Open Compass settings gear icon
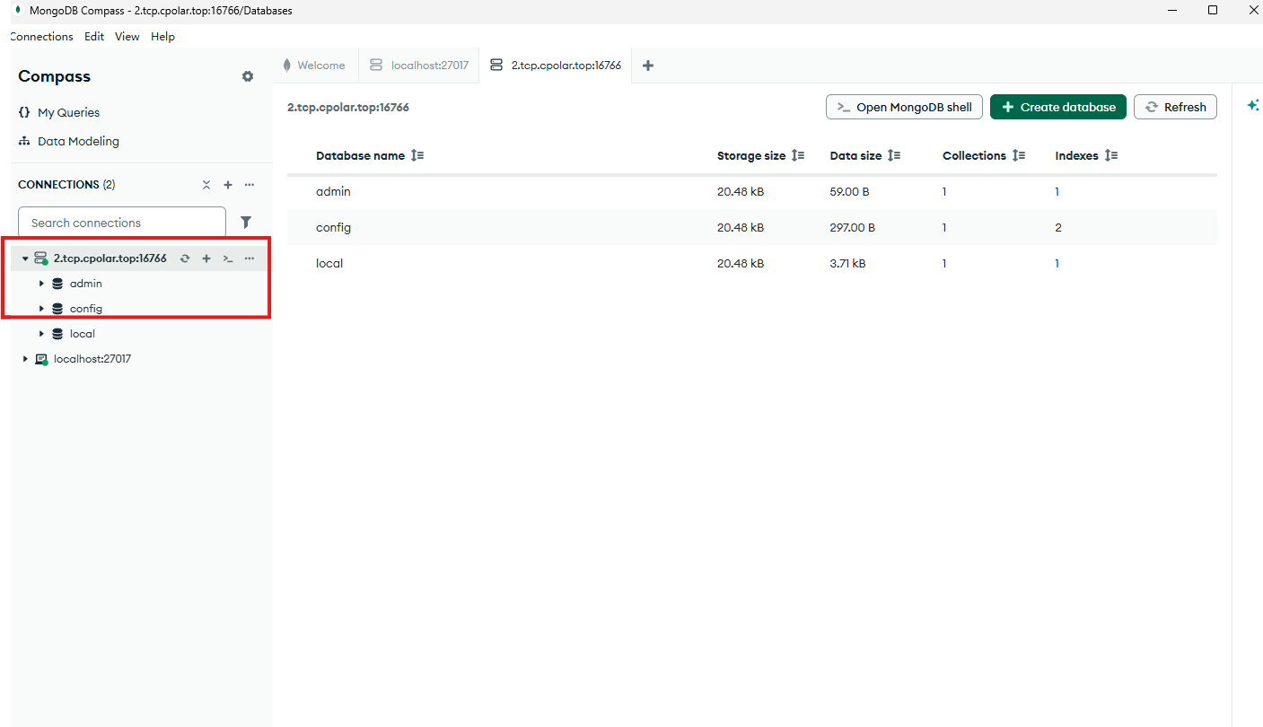Image resolution: width=1263 pixels, height=727 pixels. (x=248, y=76)
